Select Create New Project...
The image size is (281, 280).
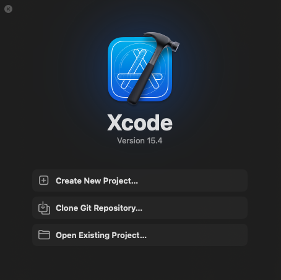140,180
